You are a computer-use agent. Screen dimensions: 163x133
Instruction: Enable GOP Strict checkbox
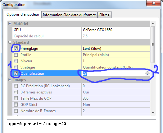tap(16, 105)
